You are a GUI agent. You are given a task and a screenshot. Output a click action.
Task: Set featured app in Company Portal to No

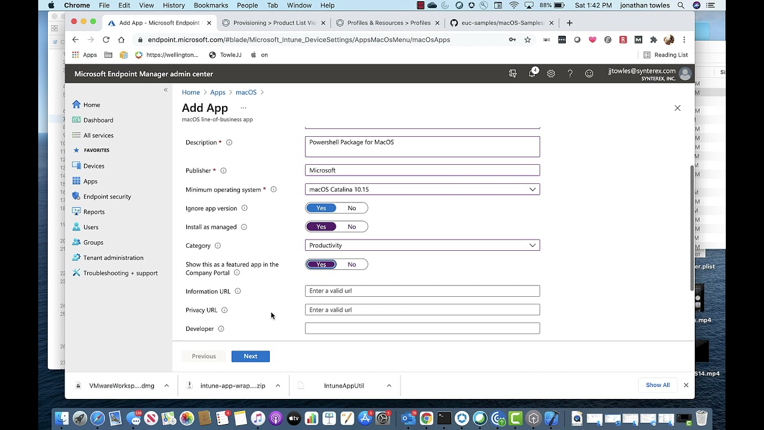(x=352, y=264)
